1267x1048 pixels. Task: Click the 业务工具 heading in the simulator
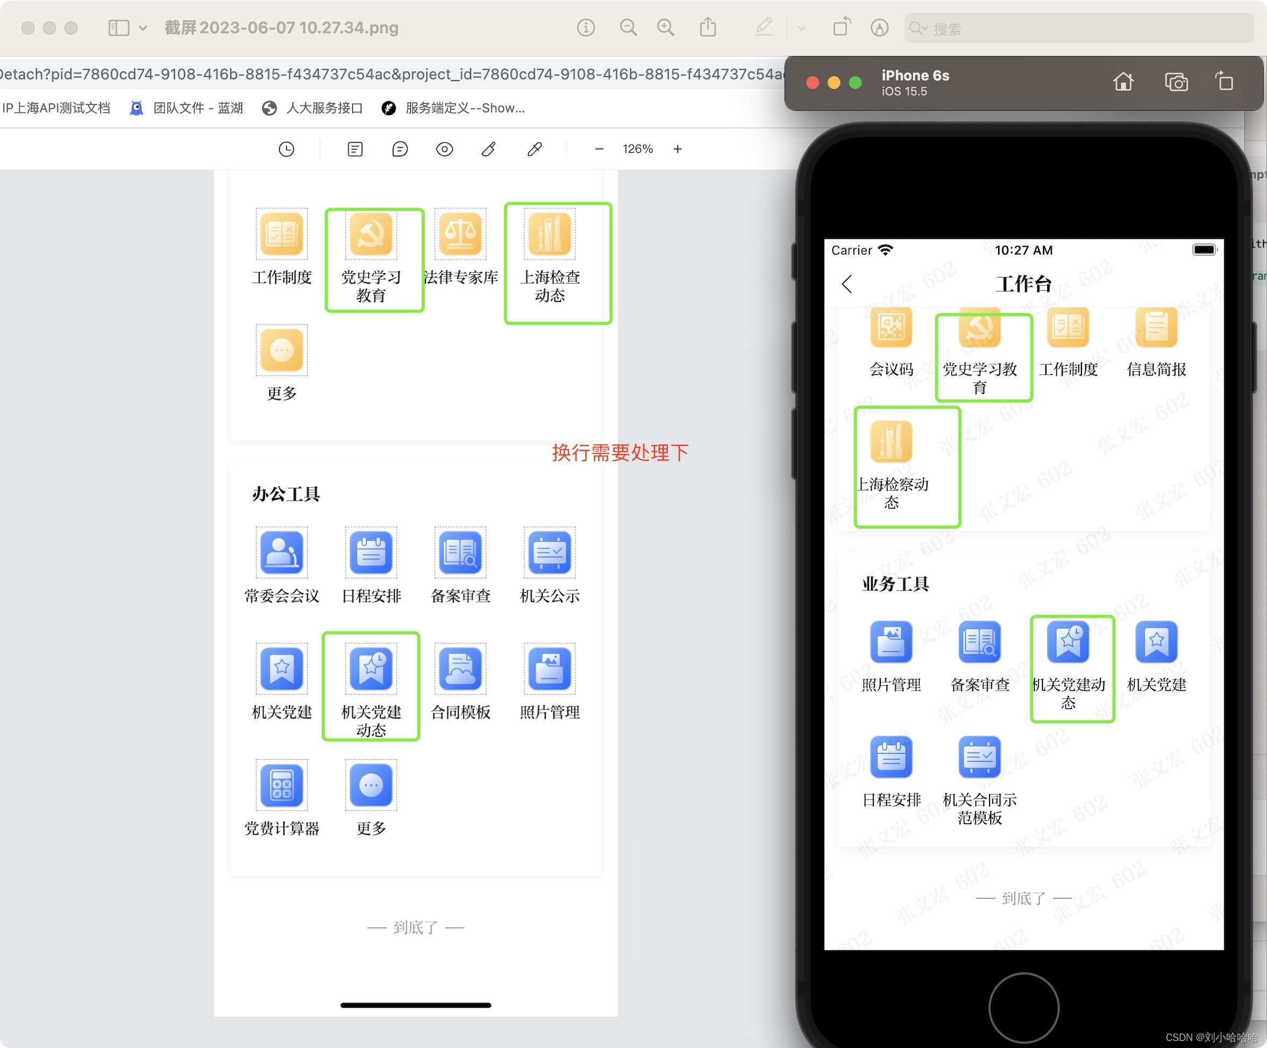click(x=895, y=584)
